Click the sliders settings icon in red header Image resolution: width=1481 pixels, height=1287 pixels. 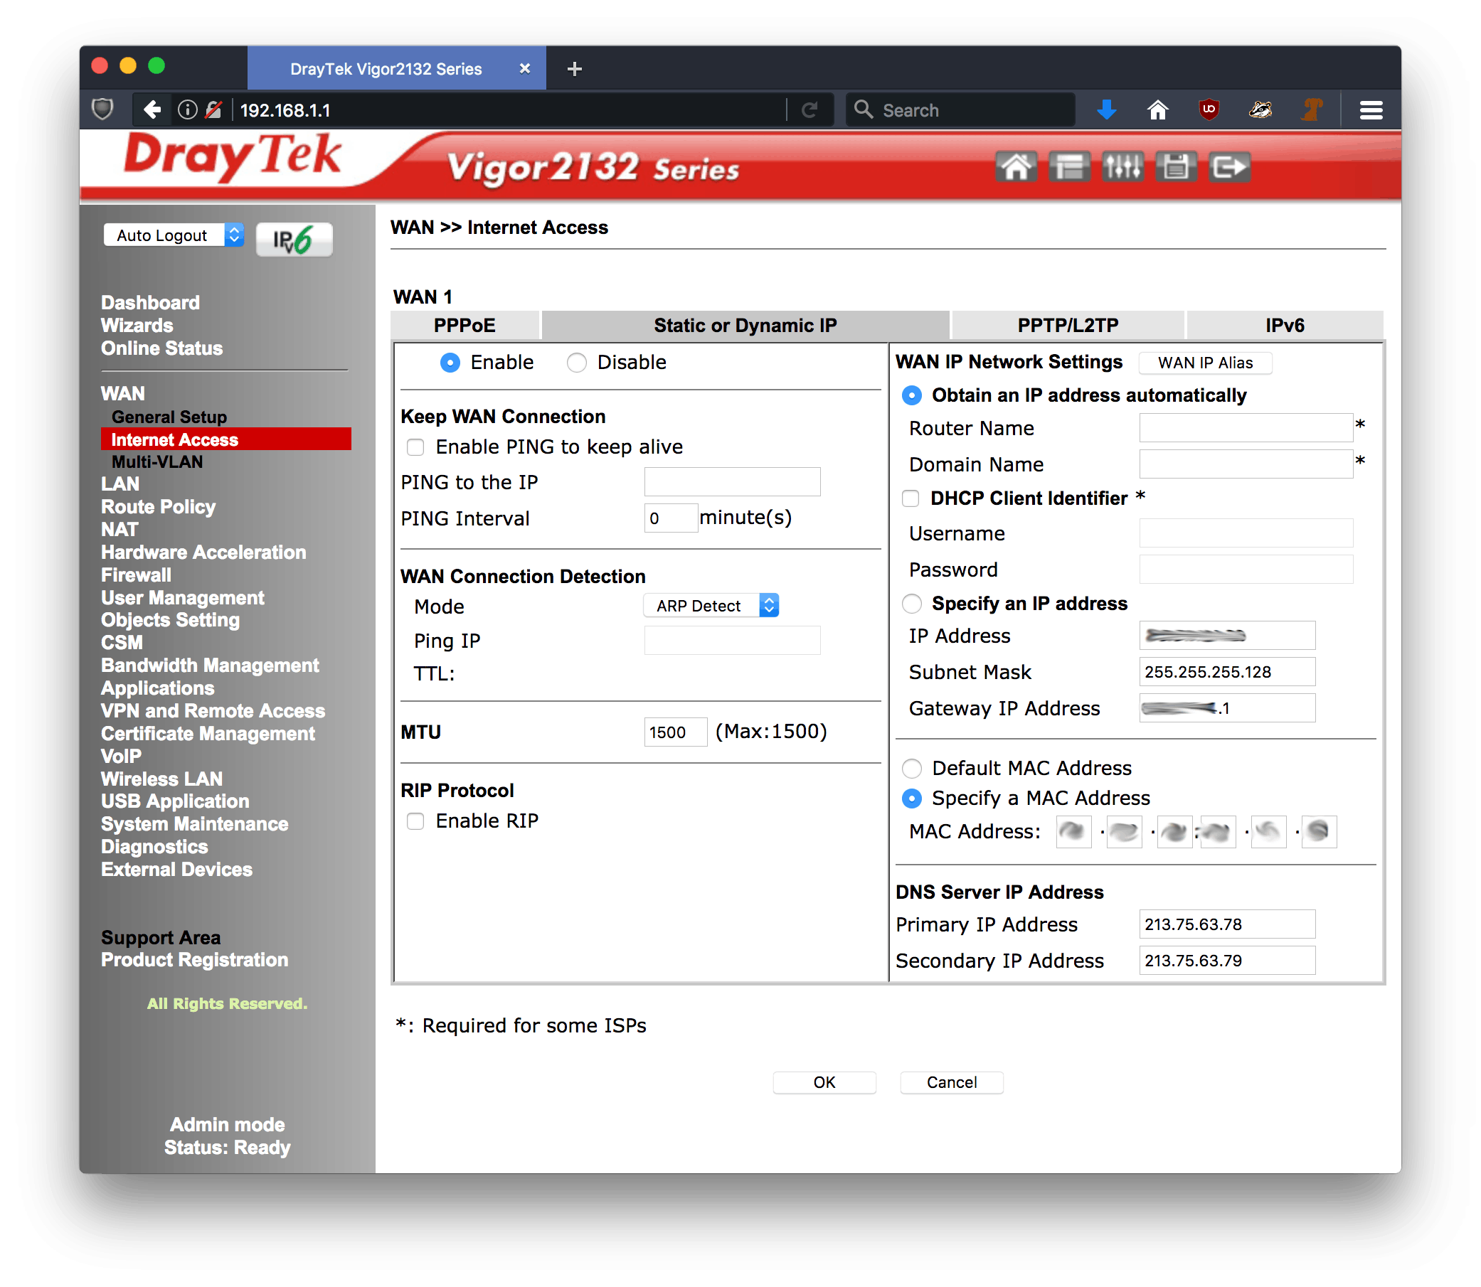pyautogui.click(x=1122, y=167)
